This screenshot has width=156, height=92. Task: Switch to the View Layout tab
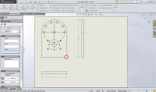[5, 14]
